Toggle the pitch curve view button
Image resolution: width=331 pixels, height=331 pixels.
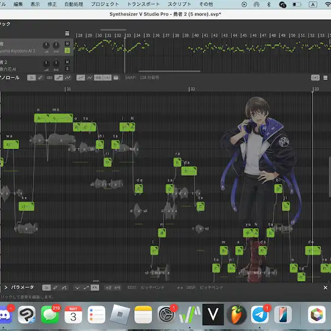(80, 77)
